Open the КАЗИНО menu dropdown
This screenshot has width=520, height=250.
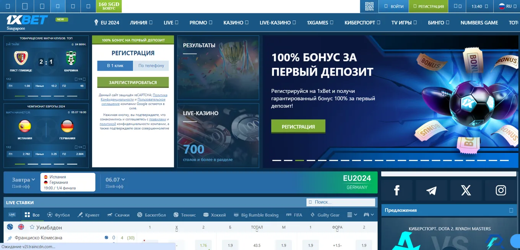[x=236, y=23]
